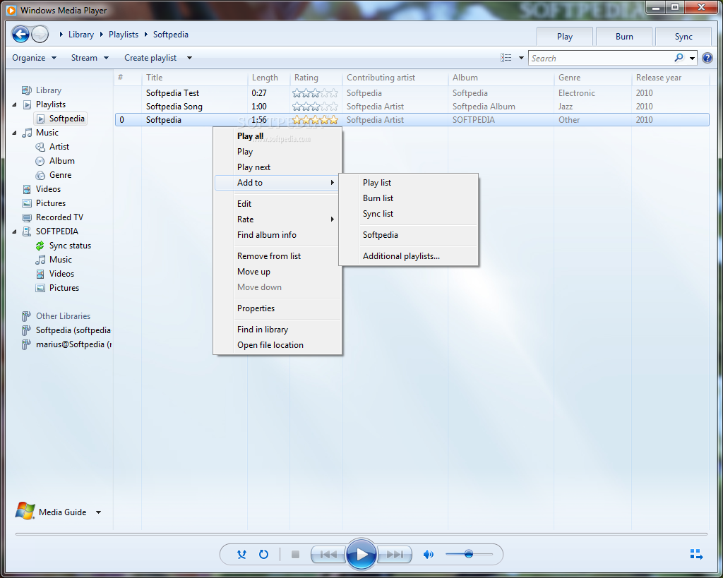Set the Softpedia Test star rating

click(x=316, y=93)
